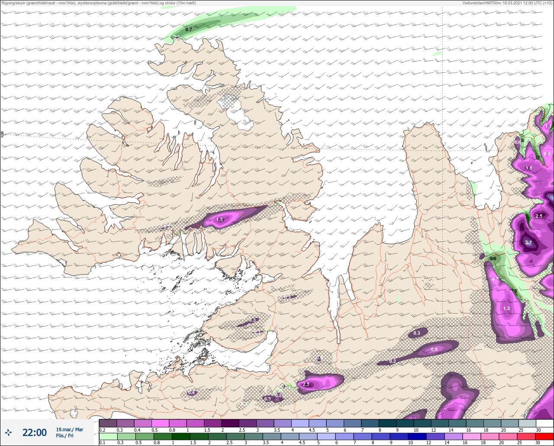Screen dimensions: 554x446
Task: Click the 66N latitude label at left edge
Action: pos(2,135)
